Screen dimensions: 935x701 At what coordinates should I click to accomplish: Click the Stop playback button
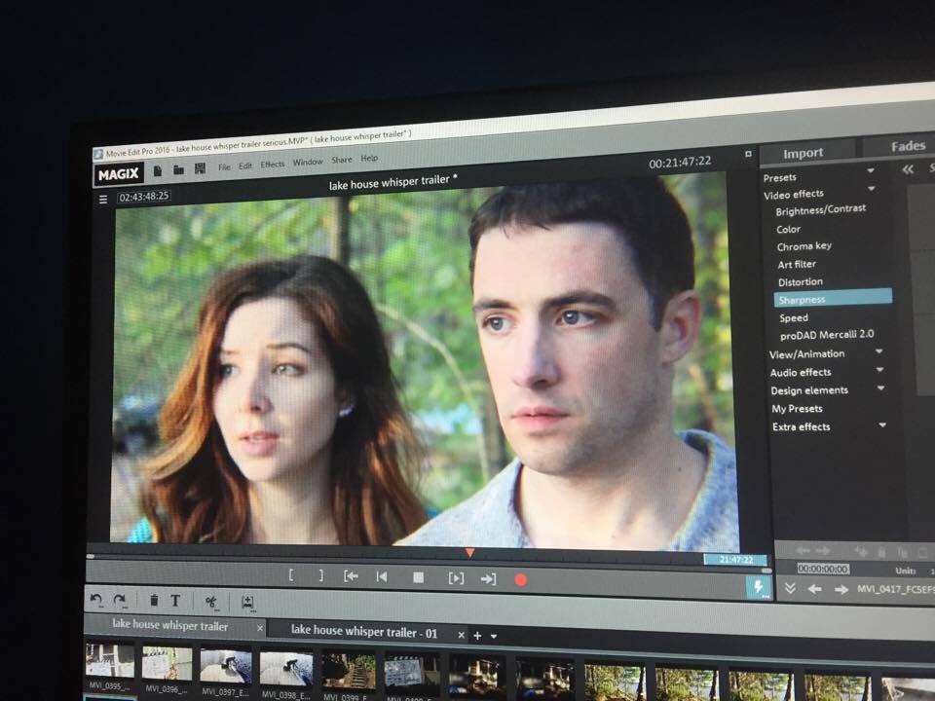[418, 577]
